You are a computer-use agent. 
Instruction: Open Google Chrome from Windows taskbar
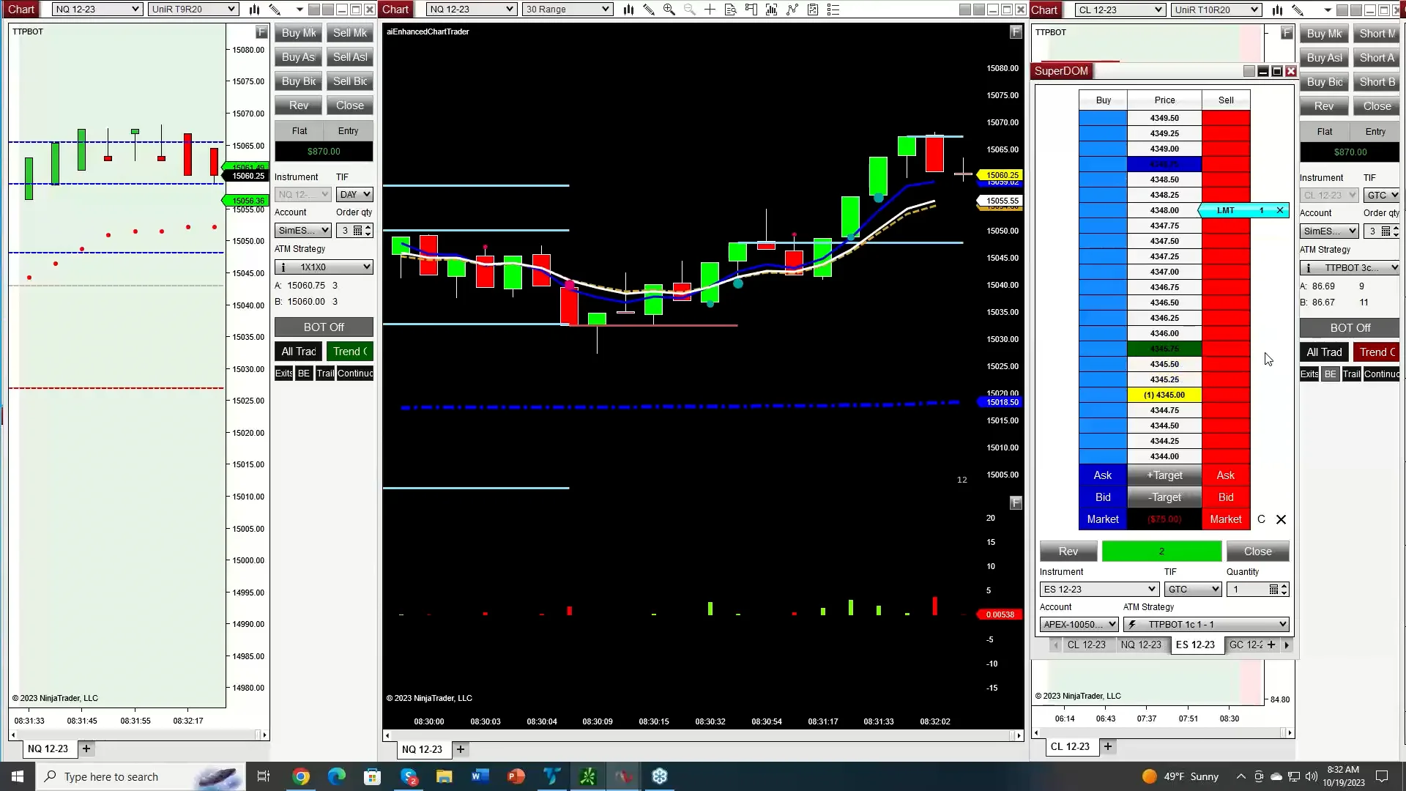[301, 776]
